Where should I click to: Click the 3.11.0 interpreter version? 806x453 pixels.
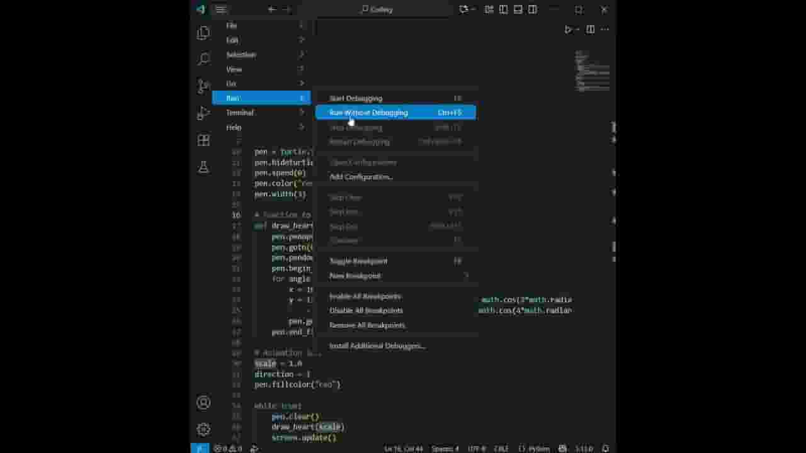[x=584, y=449]
